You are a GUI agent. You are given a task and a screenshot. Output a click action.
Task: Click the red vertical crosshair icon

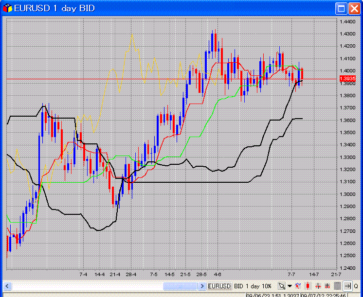pos(318,286)
